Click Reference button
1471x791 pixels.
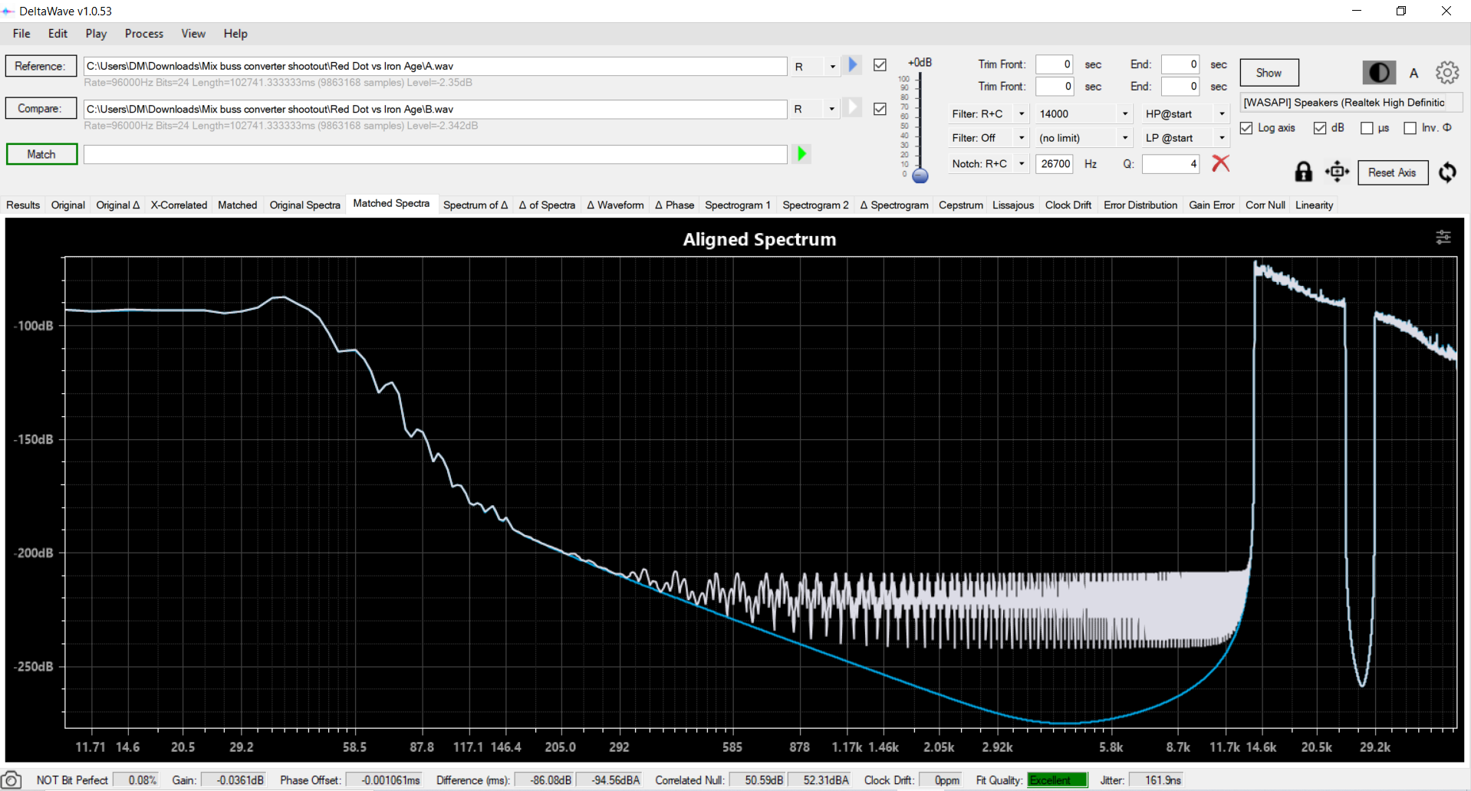(x=41, y=66)
